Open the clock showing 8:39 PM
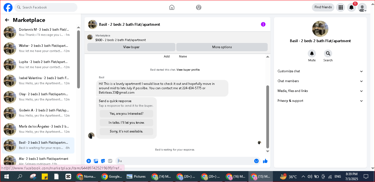The width and height of the screenshot is (375, 182). pyautogui.click(x=352, y=177)
